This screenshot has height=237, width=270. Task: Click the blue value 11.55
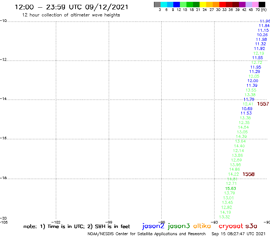coord(258,58)
